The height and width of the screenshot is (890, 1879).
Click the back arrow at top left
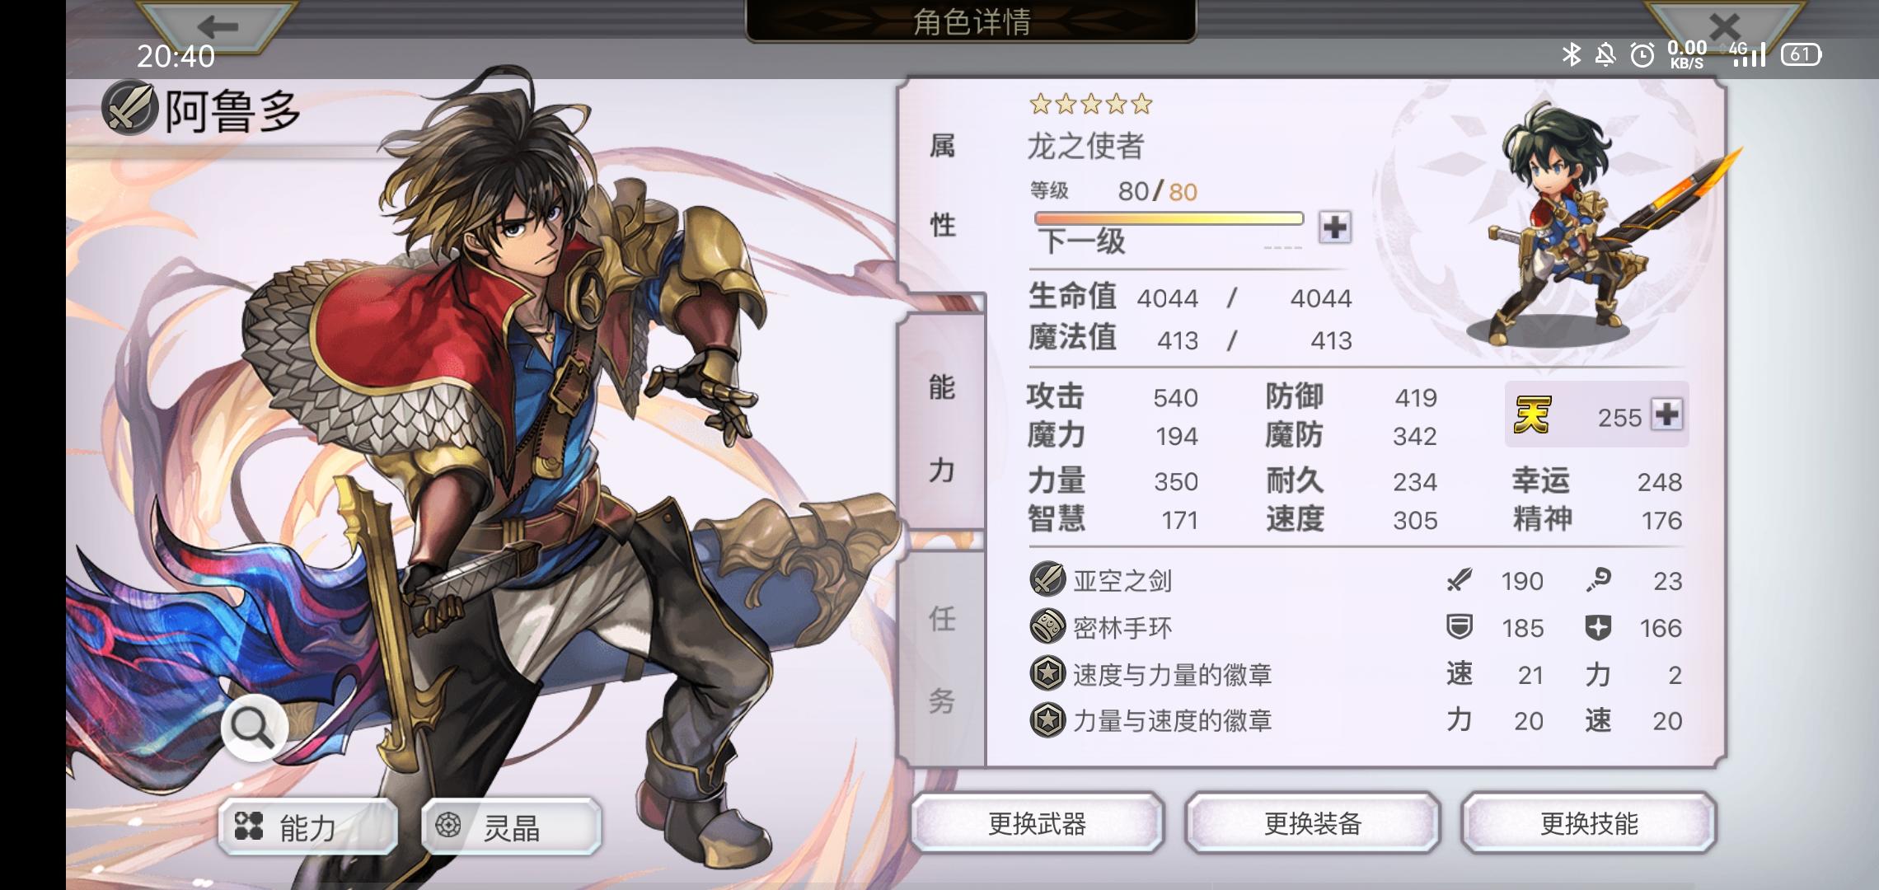coord(217,26)
